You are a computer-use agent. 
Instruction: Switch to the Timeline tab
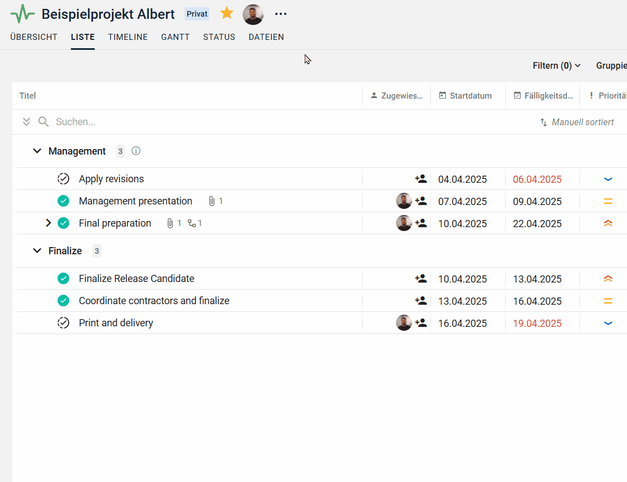pyautogui.click(x=128, y=37)
